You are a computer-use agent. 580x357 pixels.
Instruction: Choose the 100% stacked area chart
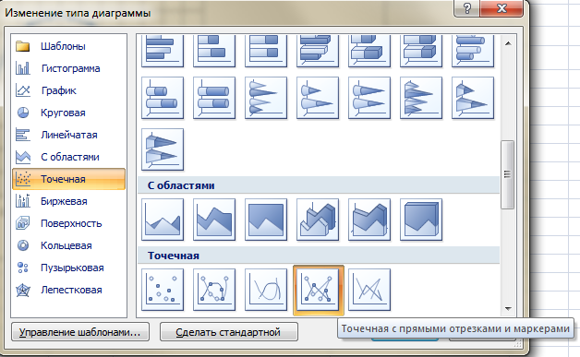(x=266, y=220)
